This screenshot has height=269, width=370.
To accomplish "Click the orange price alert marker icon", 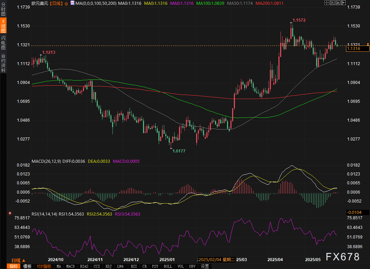I will click(x=368, y=45).
